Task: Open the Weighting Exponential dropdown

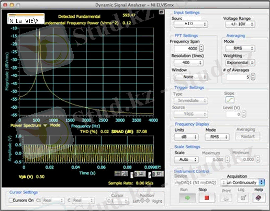Action: 240,63
